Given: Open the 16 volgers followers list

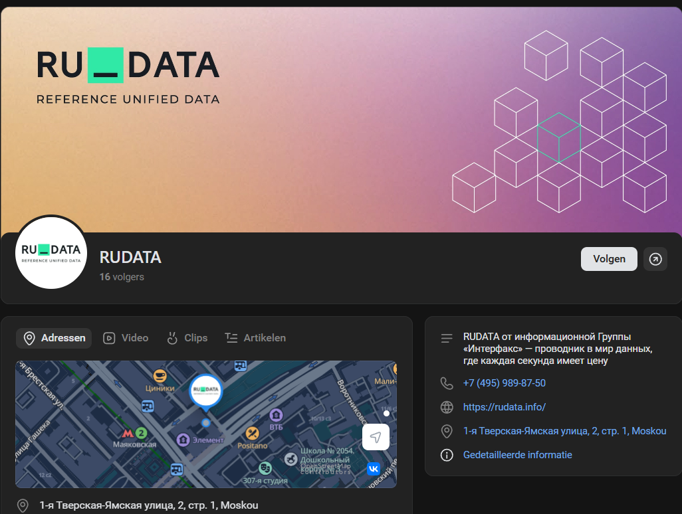Looking at the screenshot, I should [x=122, y=277].
